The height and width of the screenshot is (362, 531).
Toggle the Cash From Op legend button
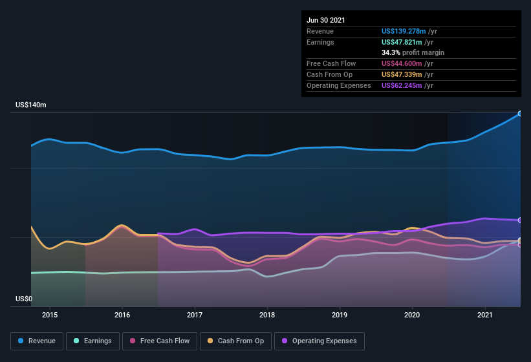coord(235,341)
